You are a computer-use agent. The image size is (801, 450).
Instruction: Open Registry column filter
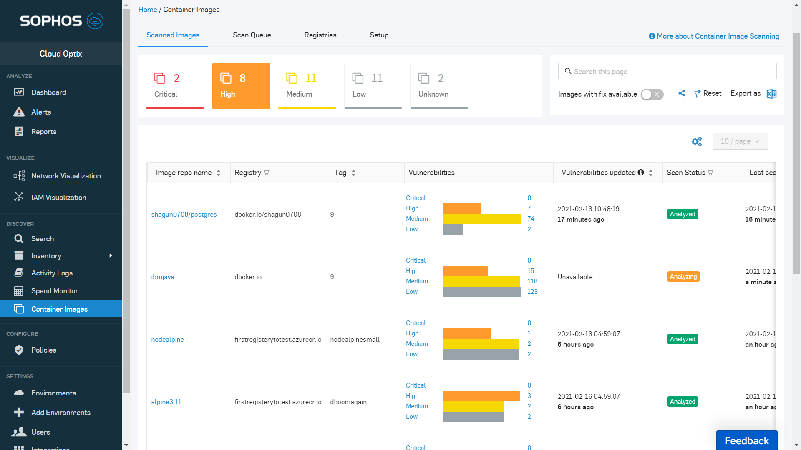coord(267,173)
